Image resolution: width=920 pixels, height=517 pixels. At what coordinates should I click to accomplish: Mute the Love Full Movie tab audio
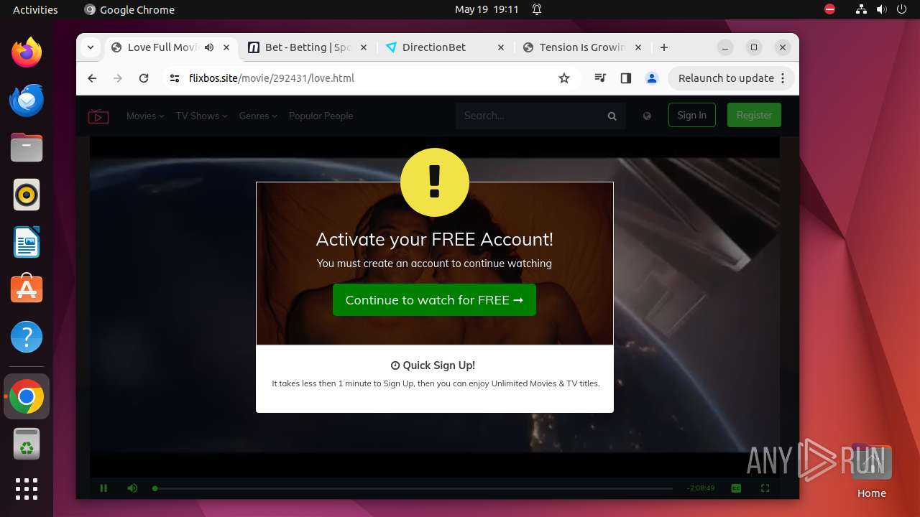point(208,47)
